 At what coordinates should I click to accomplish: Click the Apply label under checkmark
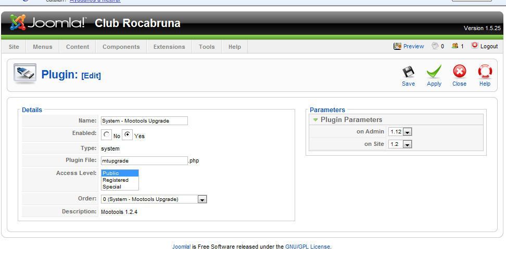(x=434, y=84)
